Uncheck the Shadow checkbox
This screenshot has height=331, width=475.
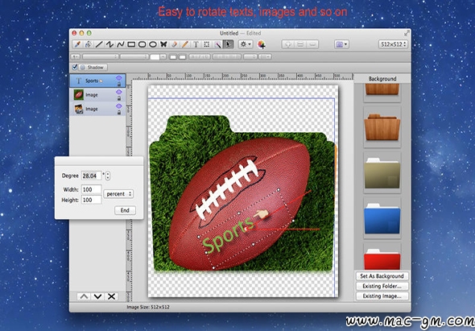pos(75,67)
